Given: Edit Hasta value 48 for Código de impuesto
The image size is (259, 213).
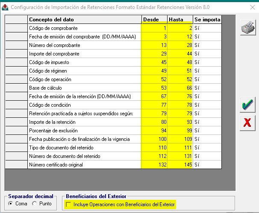Looking at the screenshot, I should [x=180, y=62].
